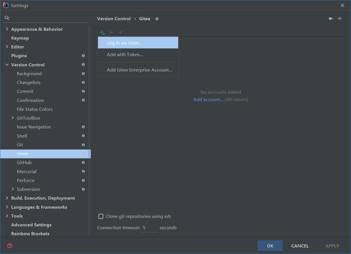
Task: Click the project-level icon on Git row
Action: pos(83,145)
